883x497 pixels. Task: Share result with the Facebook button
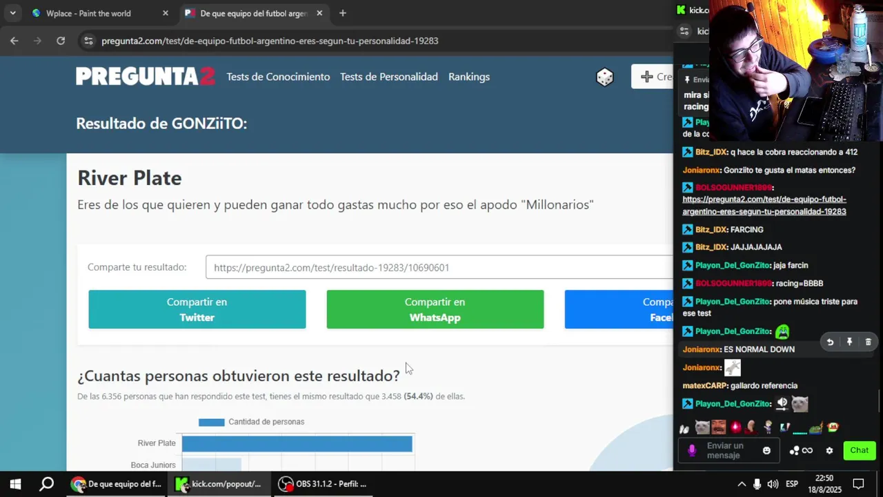[619, 309]
